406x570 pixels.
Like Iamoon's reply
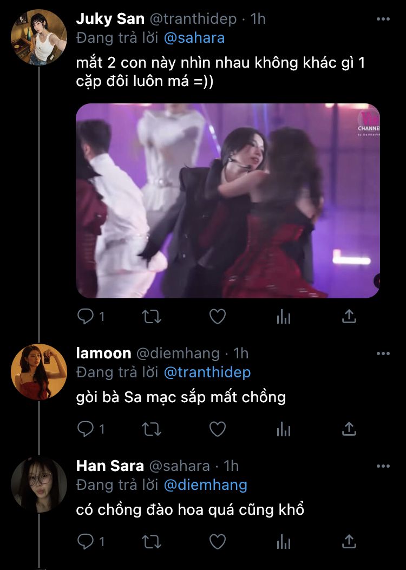click(217, 429)
